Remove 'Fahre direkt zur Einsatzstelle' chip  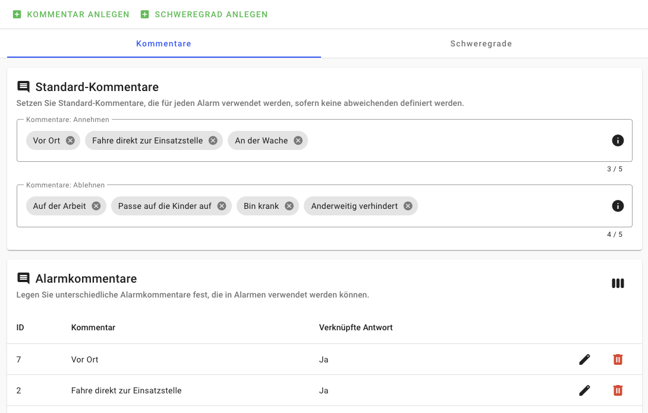coord(213,140)
